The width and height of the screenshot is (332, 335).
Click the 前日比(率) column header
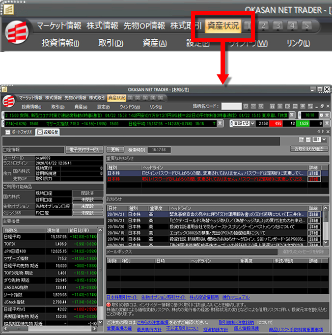[x=82, y=230]
